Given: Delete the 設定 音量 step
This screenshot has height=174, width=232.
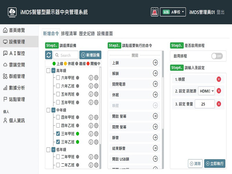Looking at the screenshot, I should click(x=219, y=104).
